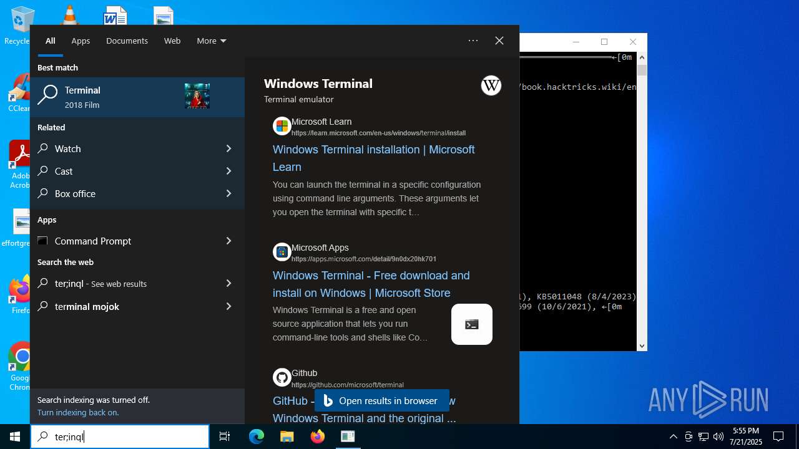
Task: Click the Windows Terminal heading
Action: coord(318,84)
